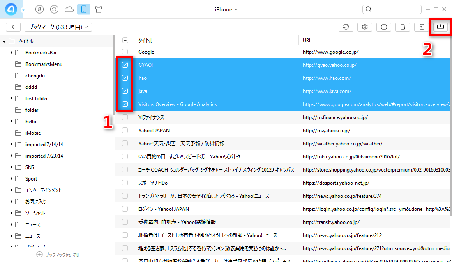452x262 pixels.
Task: Open the shirt-shaped skin icon
Action: [99, 9]
